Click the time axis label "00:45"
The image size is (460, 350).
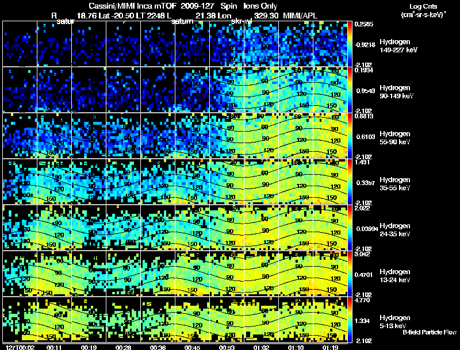point(193,347)
